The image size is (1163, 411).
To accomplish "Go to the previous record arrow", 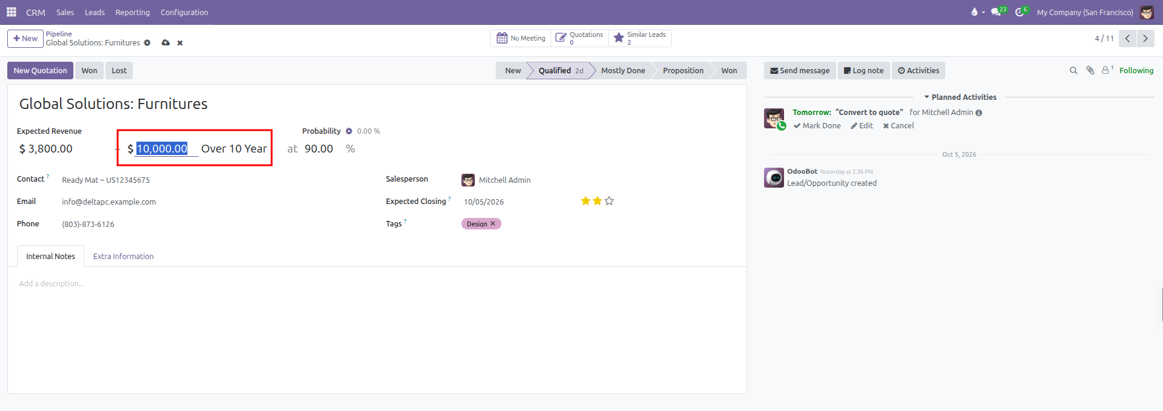I will [x=1127, y=38].
